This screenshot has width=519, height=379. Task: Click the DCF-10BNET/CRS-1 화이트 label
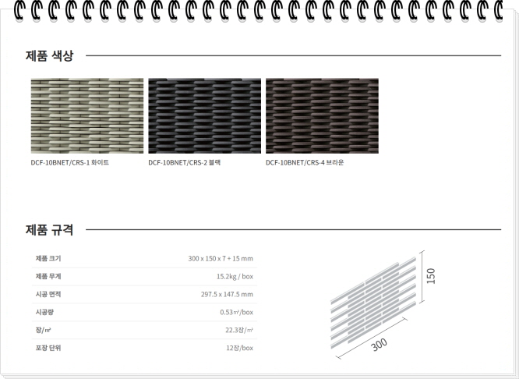[x=70, y=163]
